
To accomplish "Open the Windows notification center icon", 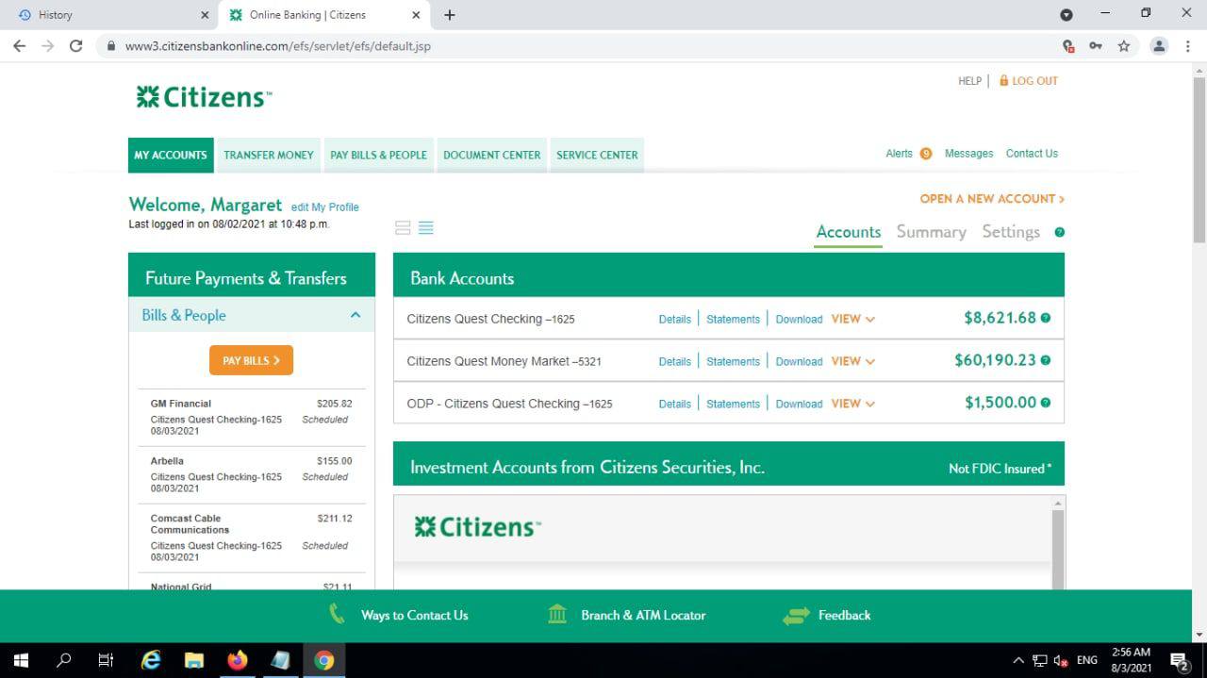I will click(1179, 660).
